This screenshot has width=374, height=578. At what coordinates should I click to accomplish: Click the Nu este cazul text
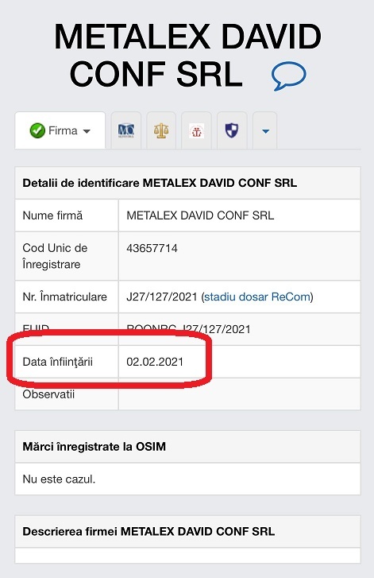[x=59, y=479]
